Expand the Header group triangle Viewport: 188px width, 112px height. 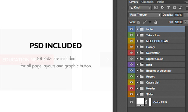pyautogui.click(x=137, y=88)
